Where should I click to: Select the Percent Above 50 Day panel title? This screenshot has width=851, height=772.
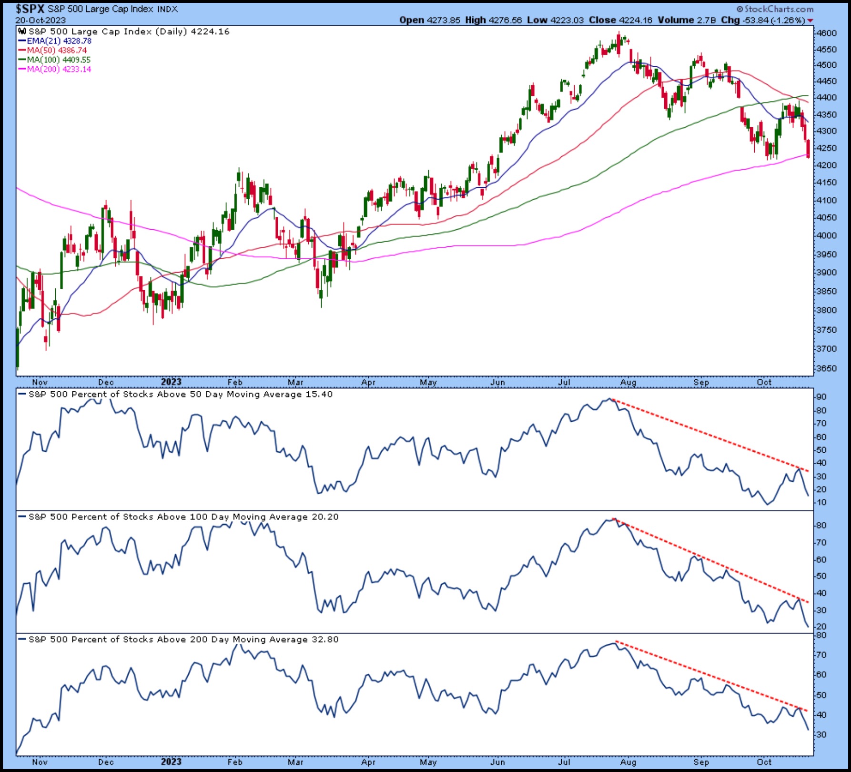coord(180,395)
